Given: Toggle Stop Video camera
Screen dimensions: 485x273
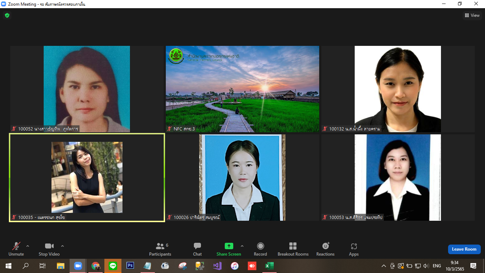Looking at the screenshot, I should (x=49, y=249).
